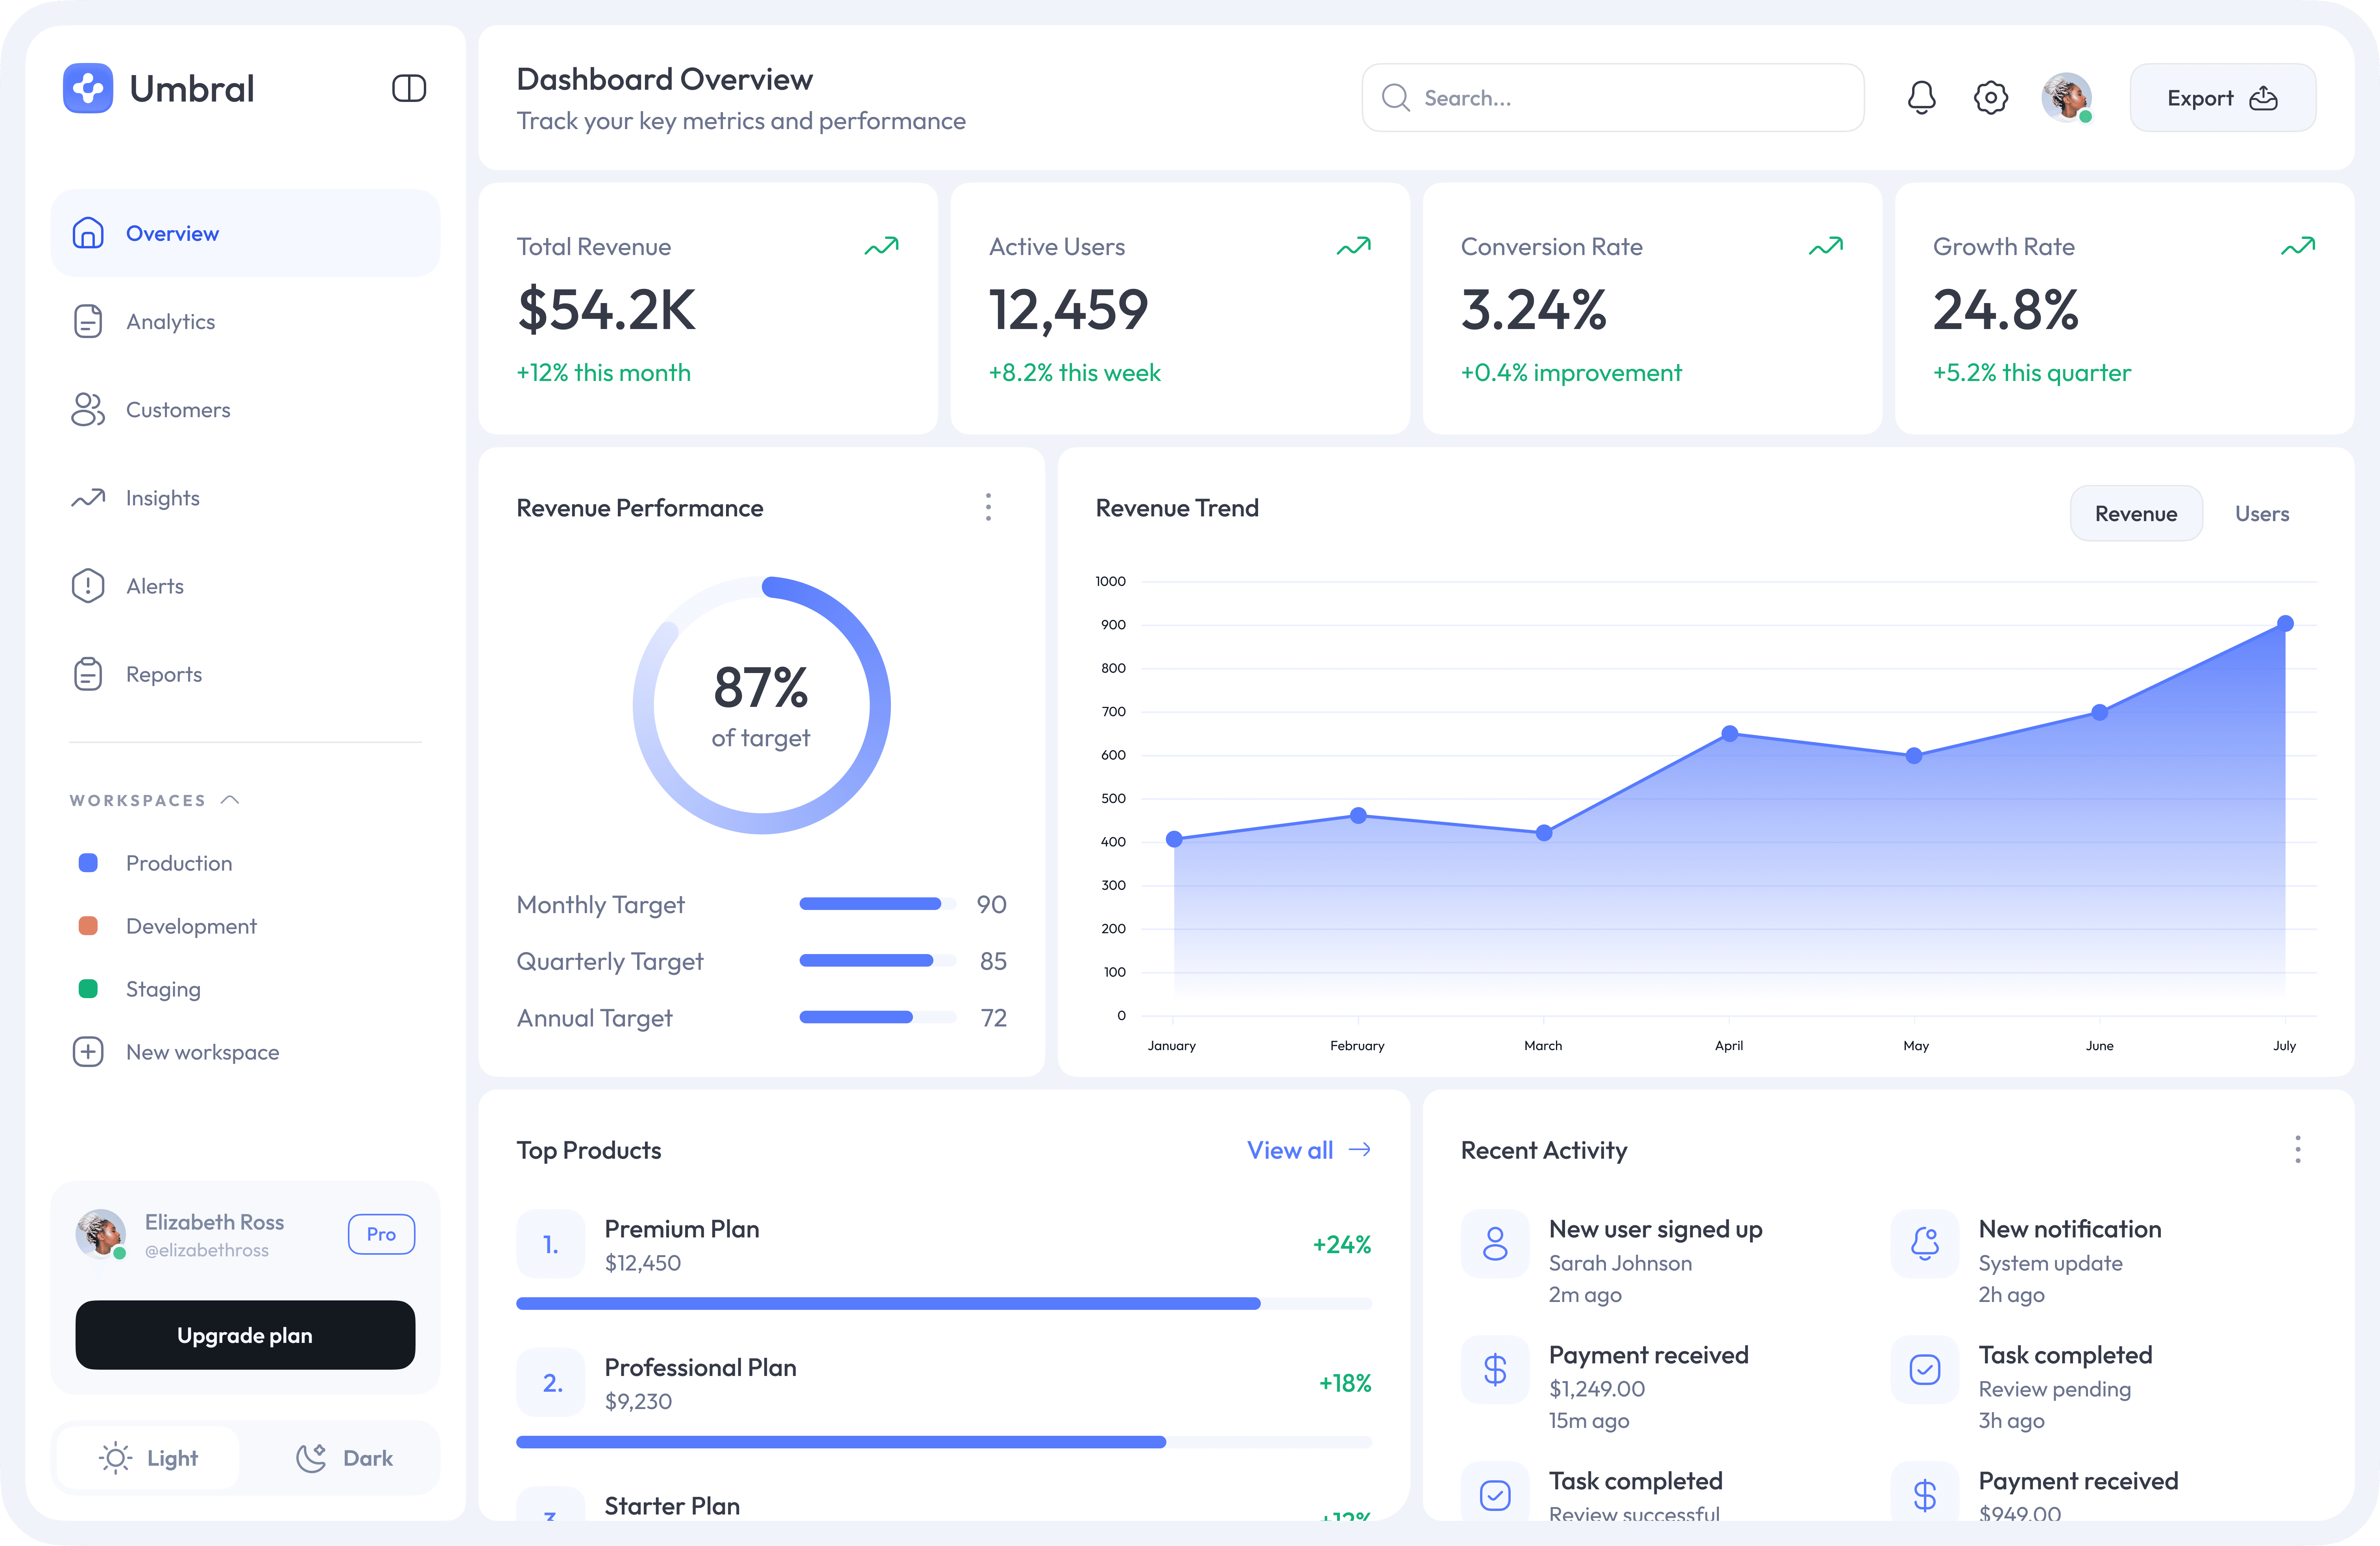
Task: Click the @elizabethross username
Action: 207,1250
